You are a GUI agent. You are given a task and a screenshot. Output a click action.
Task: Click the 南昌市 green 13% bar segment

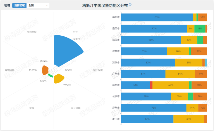[x=200, y=29]
